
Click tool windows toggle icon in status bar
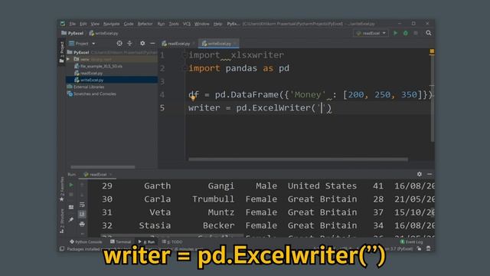click(62, 249)
